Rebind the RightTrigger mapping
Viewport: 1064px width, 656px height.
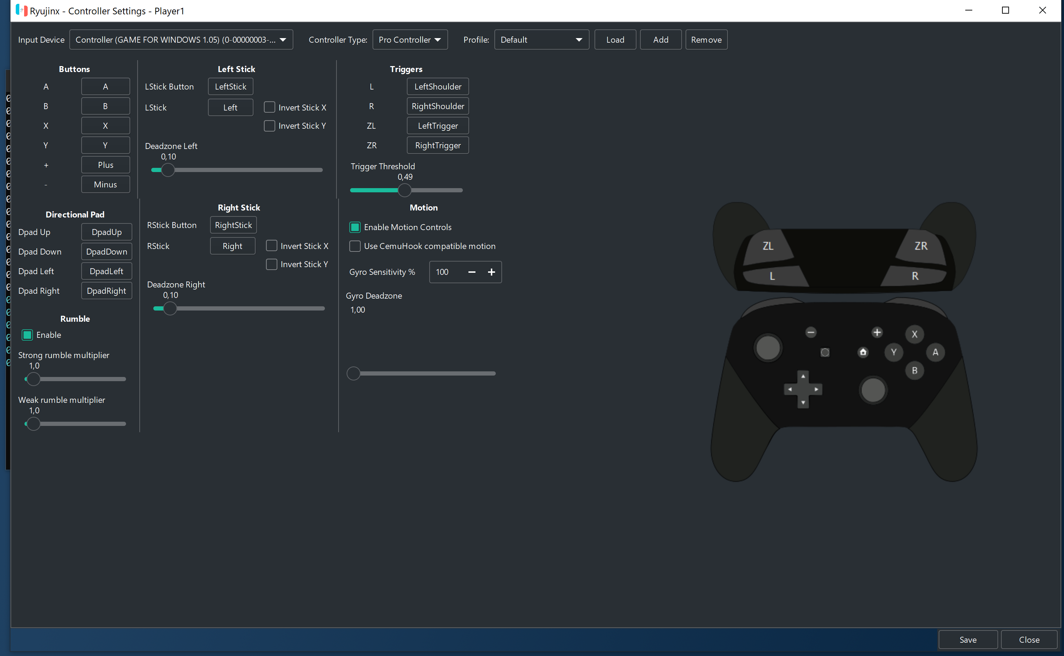click(x=438, y=145)
